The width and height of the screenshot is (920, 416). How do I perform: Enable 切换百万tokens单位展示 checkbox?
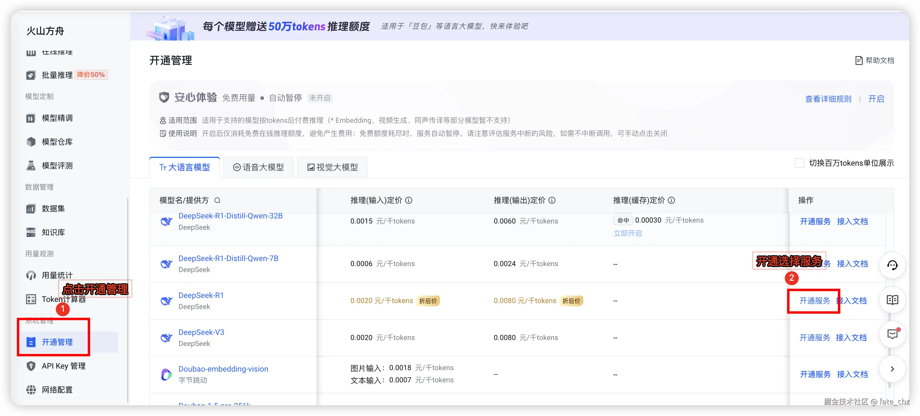coord(799,163)
